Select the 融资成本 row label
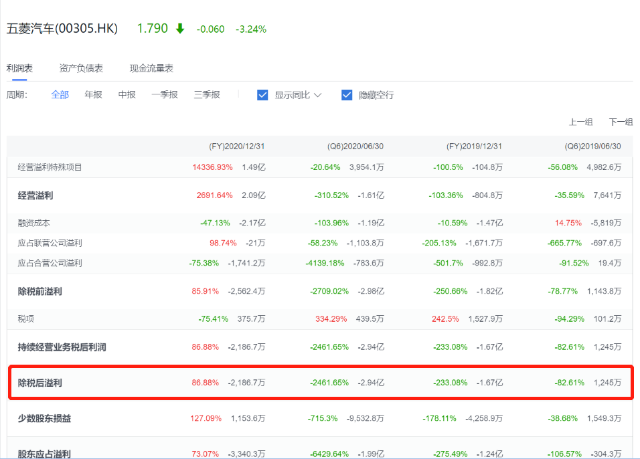The height and width of the screenshot is (459, 640). click(x=34, y=223)
